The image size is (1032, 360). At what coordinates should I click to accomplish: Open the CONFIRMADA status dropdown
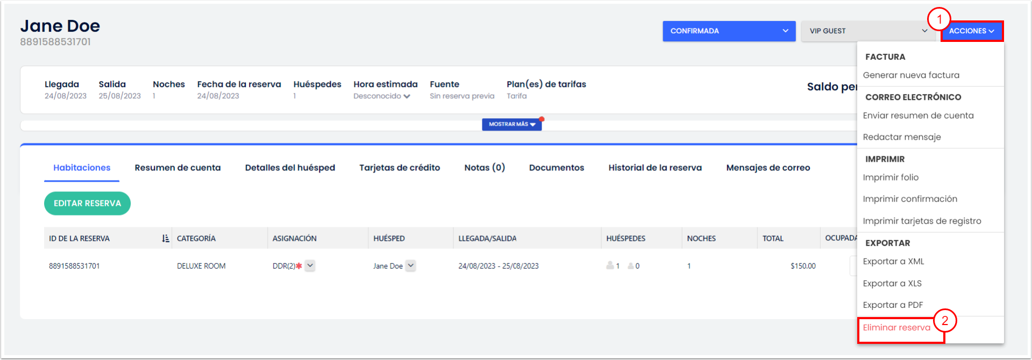[729, 31]
